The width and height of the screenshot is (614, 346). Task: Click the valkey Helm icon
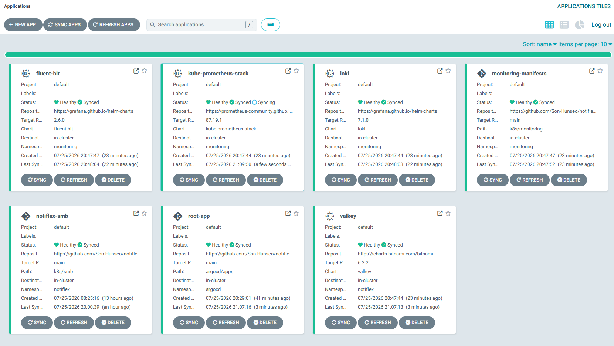click(330, 216)
